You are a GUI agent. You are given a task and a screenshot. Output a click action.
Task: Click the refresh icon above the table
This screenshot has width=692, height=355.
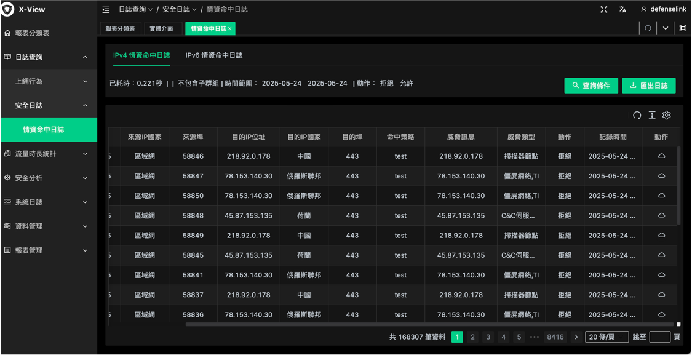click(637, 115)
